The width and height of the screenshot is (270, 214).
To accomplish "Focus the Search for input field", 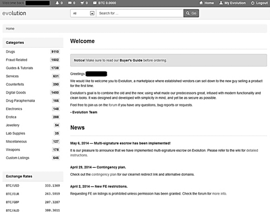I will 140,13.
